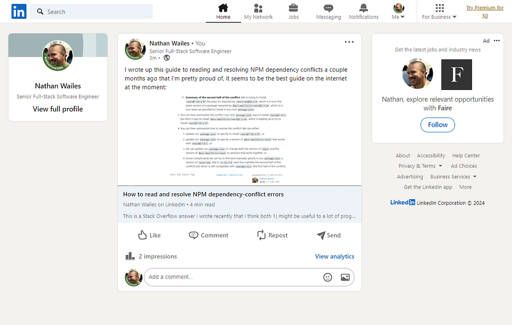Open Help Center link
Screen dimensions: 512x325
click(466, 155)
